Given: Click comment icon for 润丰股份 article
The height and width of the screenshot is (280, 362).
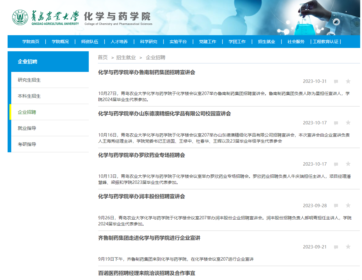Looking at the screenshot, I should [x=336, y=206].
